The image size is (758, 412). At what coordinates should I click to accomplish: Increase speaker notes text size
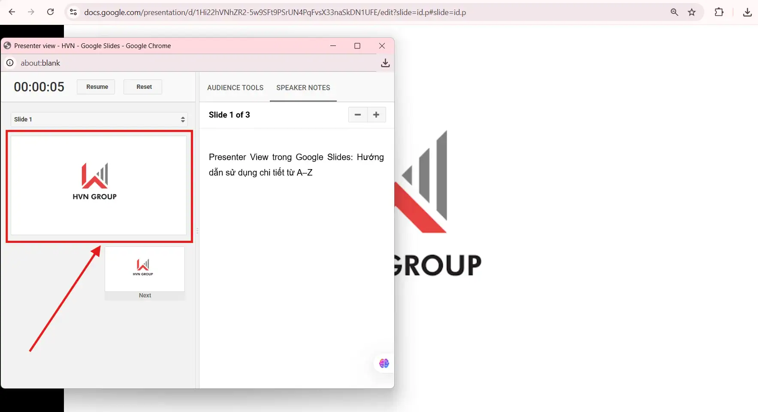[376, 115]
